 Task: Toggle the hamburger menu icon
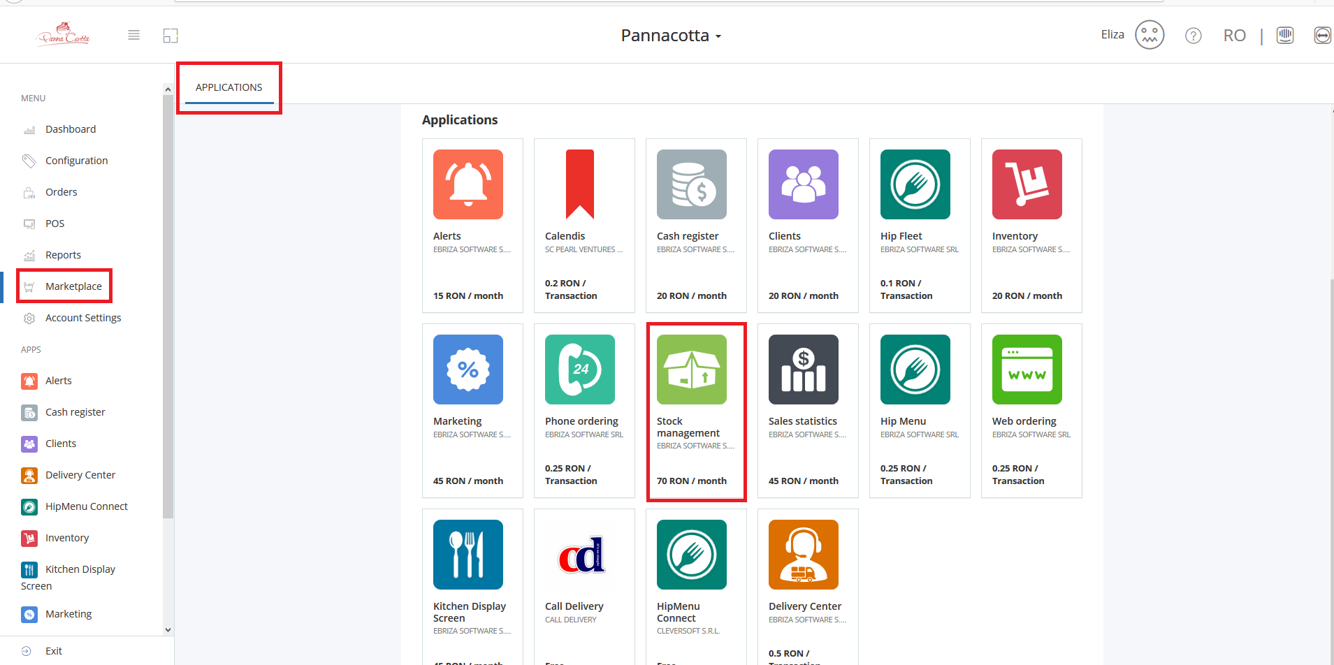[x=134, y=35]
